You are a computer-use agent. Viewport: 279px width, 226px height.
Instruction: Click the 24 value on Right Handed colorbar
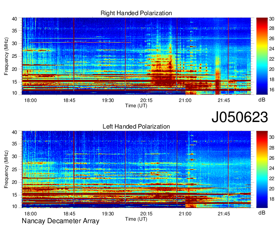(x=272, y=49)
